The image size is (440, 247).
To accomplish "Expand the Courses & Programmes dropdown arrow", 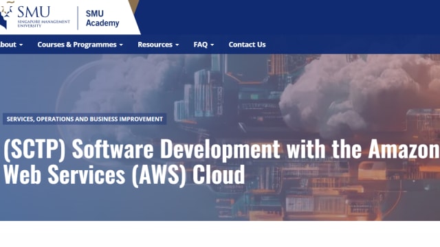I will [121, 45].
